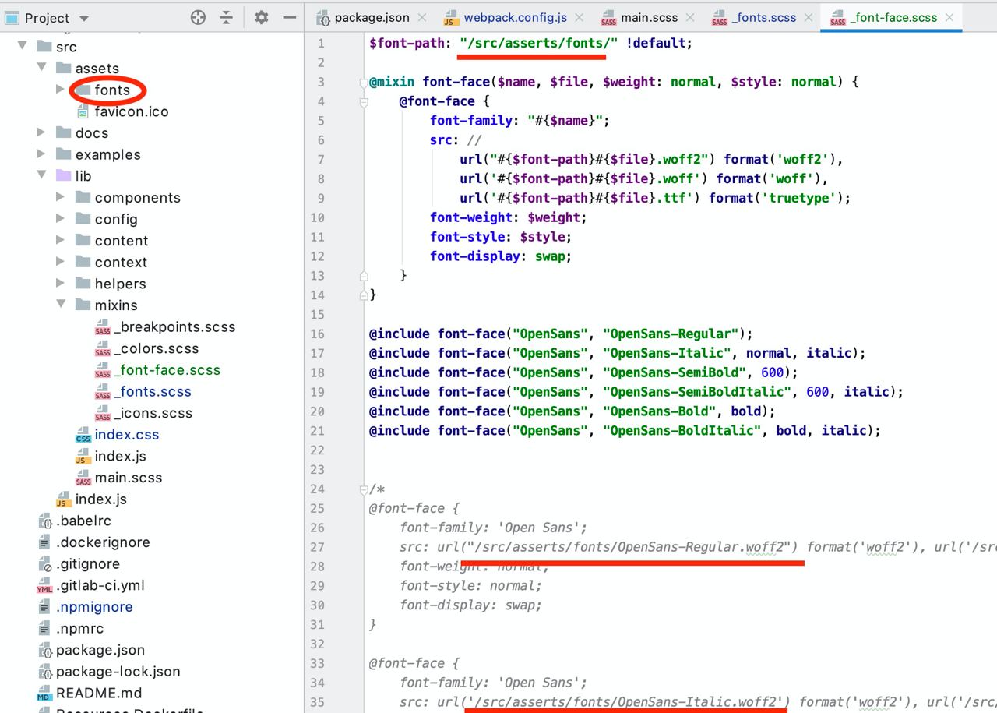The width and height of the screenshot is (997, 713).
Task: Click the SASS icon beside _breakpoints.scss in tree
Action: 103,327
